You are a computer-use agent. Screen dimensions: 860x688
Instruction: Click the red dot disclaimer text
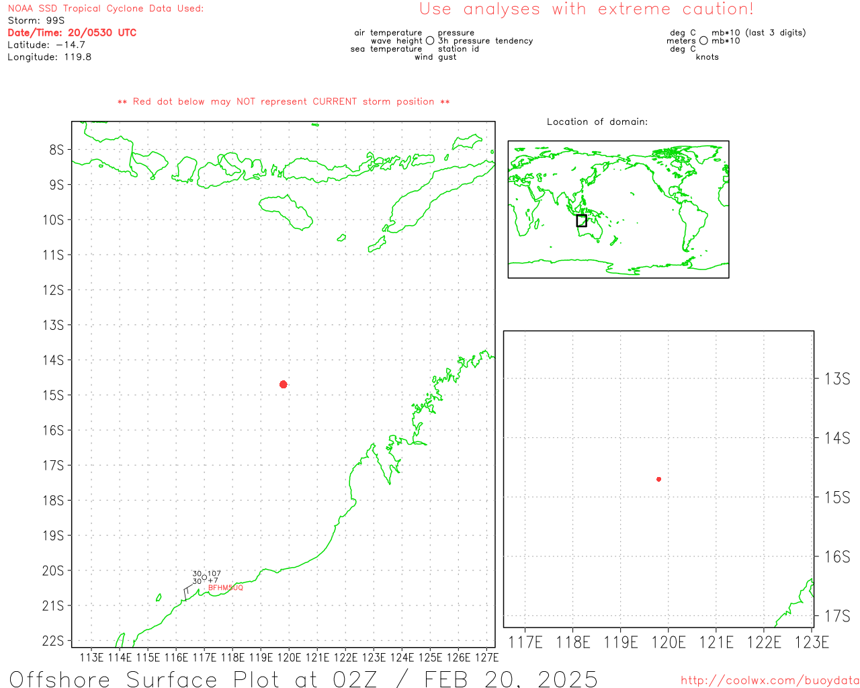pos(284,101)
